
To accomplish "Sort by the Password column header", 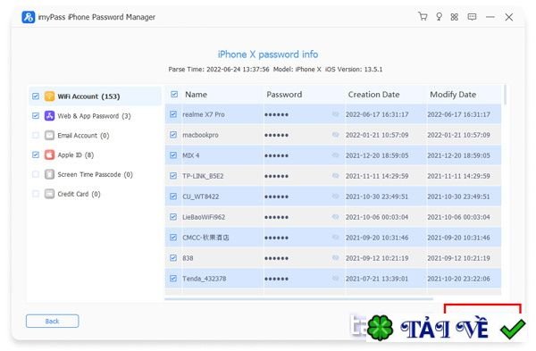I will 284,95.
